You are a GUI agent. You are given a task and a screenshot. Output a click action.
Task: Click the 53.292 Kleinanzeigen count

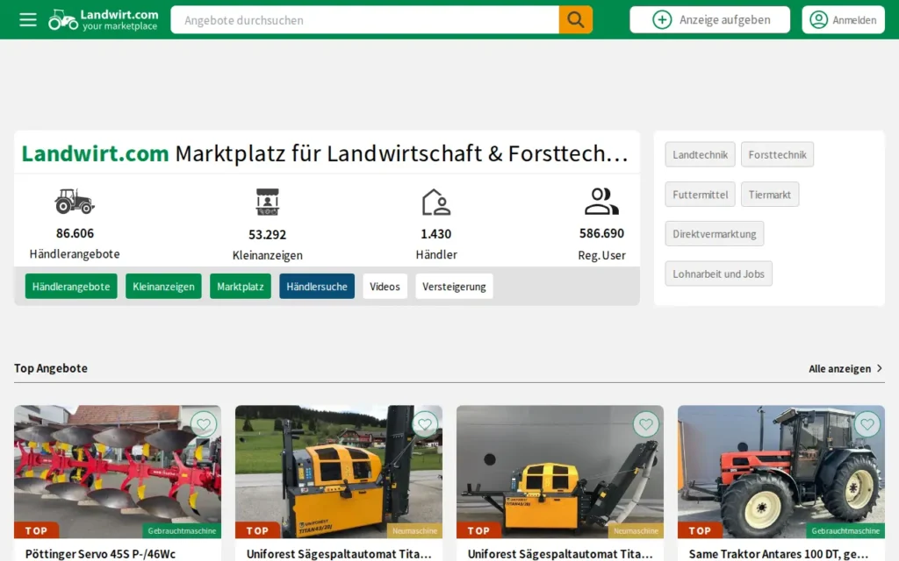pyautogui.click(x=267, y=235)
